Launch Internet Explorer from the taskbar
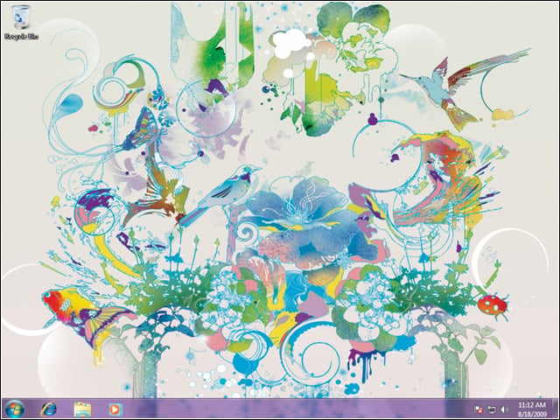Screen dimensions: 560x420 coord(48,409)
